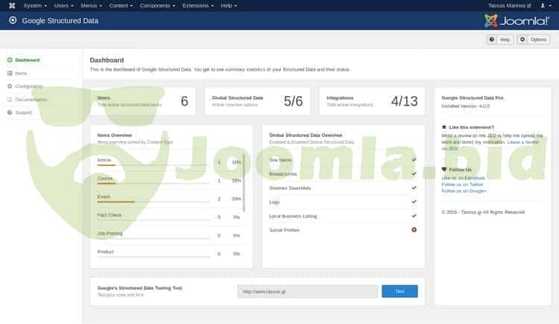The image size is (559, 324).
Task: Select Dashboard in the sidebar
Action: [27, 60]
